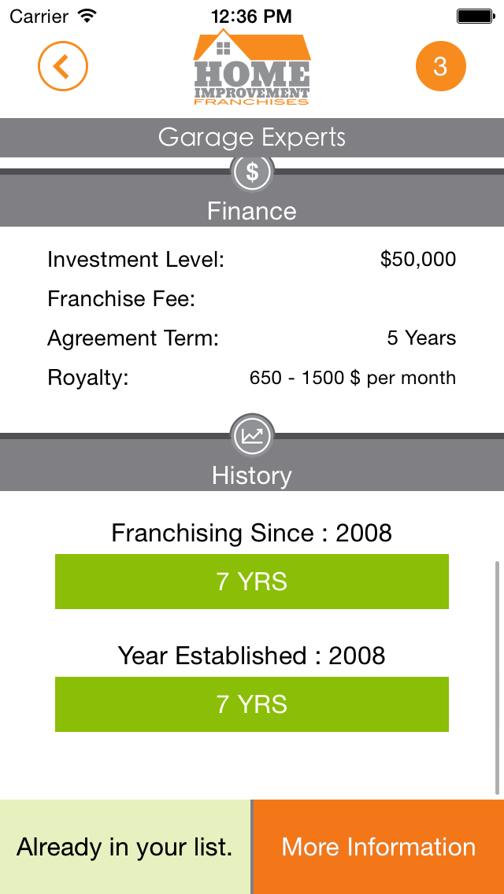Click the Year Established 7 YRS bar
Image resolution: width=504 pixels, height=894 pixels.
pyautogui.click(x=252, y=704)
